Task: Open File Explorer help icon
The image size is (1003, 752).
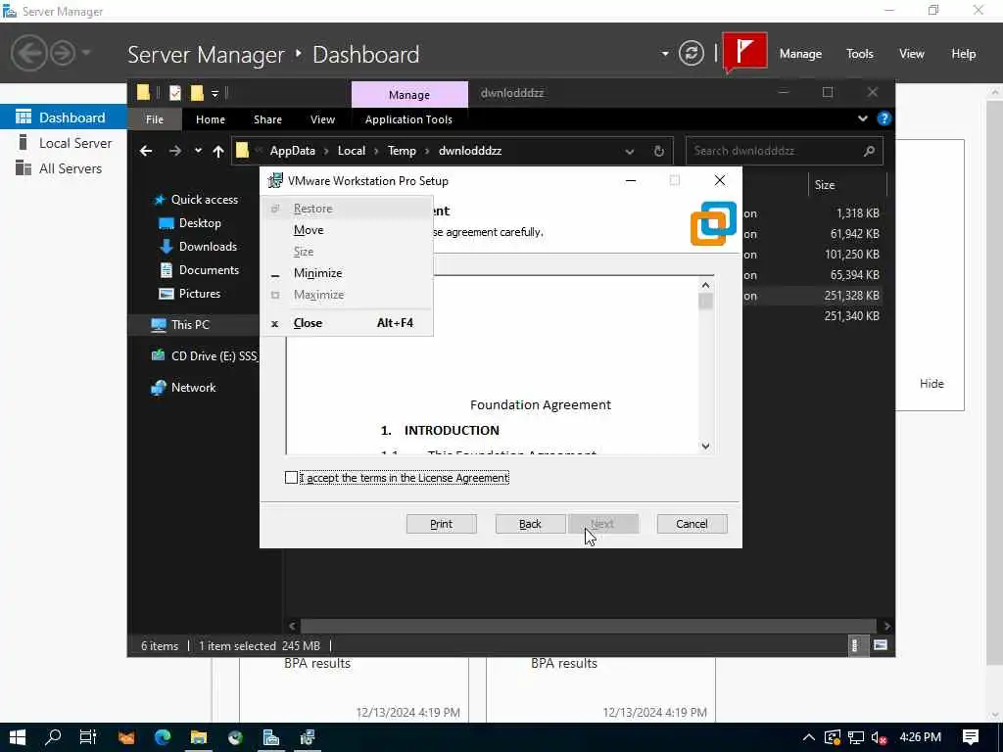Action: click(x=884, y=118)
